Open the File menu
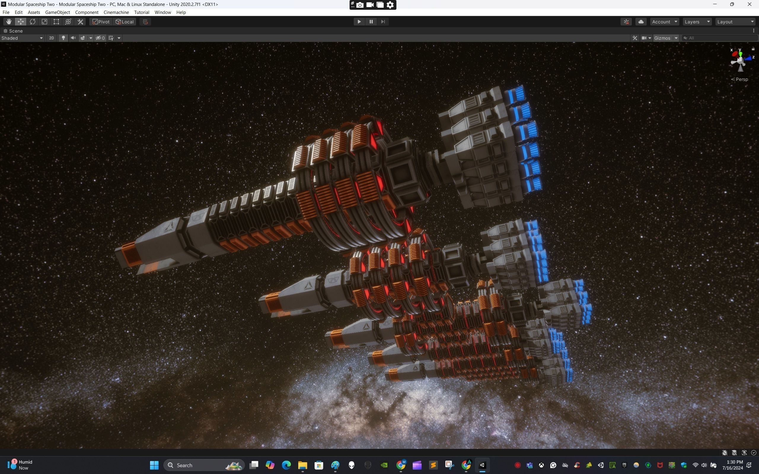 [x=6, y=12]
